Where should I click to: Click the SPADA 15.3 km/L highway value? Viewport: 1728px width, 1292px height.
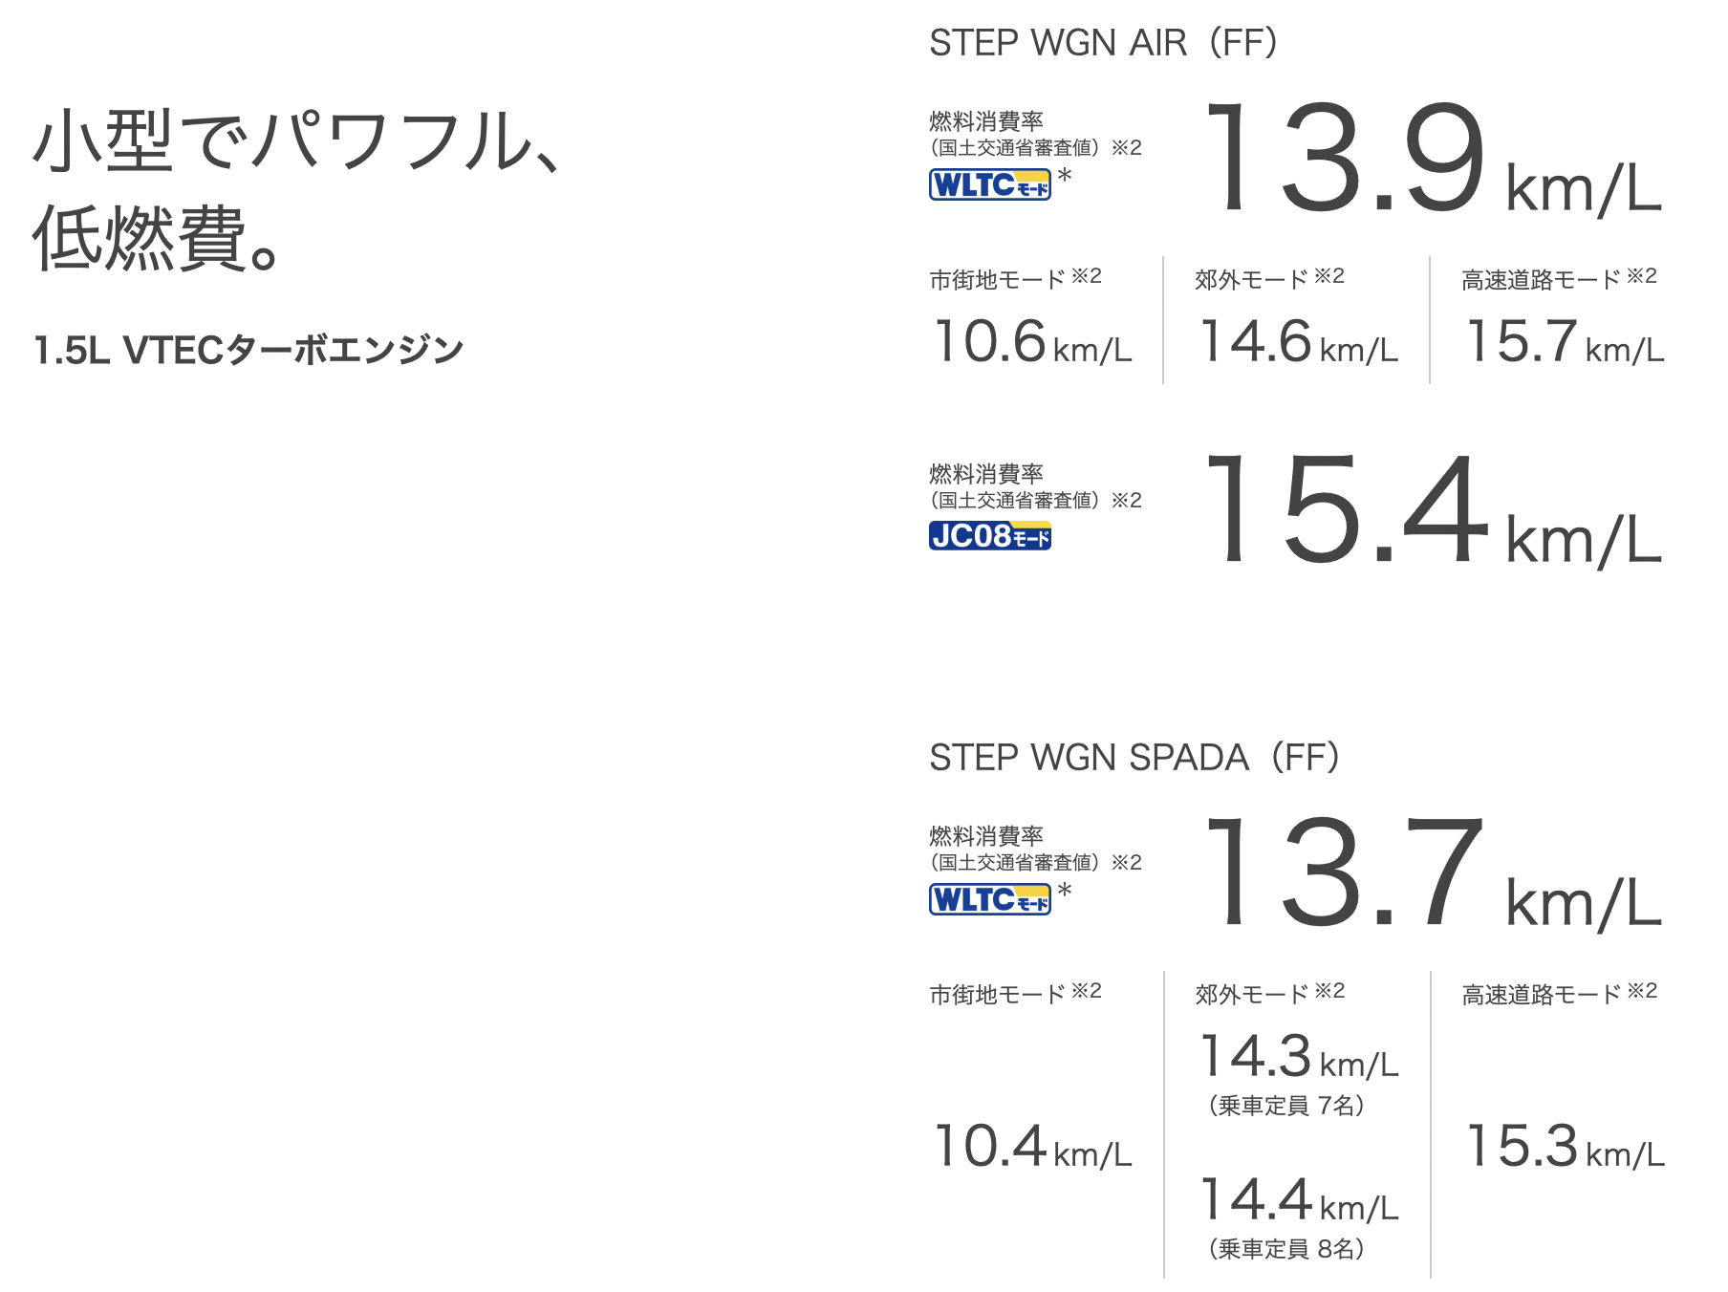1565,1147
